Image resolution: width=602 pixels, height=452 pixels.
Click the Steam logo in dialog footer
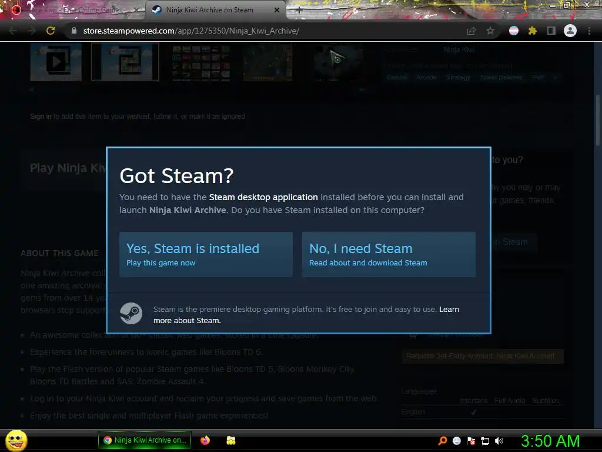[131, 313]
